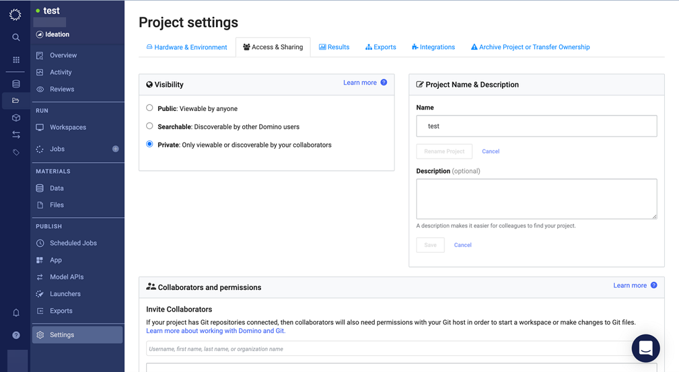Click Collaborators help question mark icon
This screenshot has width=679, height=372.
tap(654, 285)
